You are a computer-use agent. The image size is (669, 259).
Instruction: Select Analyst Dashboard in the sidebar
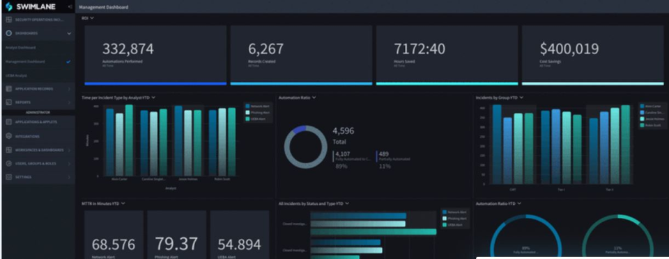click(20, 48)
